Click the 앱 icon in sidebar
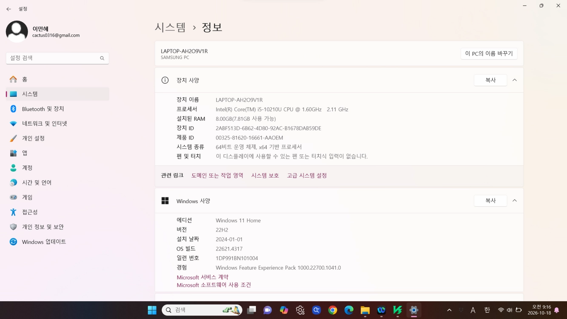This screenshot has width=567, height=319. [14, 153]
